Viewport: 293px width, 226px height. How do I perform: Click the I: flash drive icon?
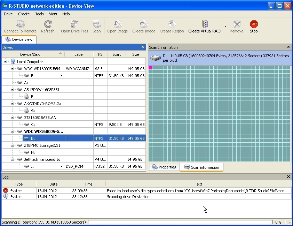point(26,166)
